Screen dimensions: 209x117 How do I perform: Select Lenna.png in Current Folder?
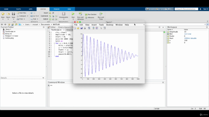coord(9,38)
